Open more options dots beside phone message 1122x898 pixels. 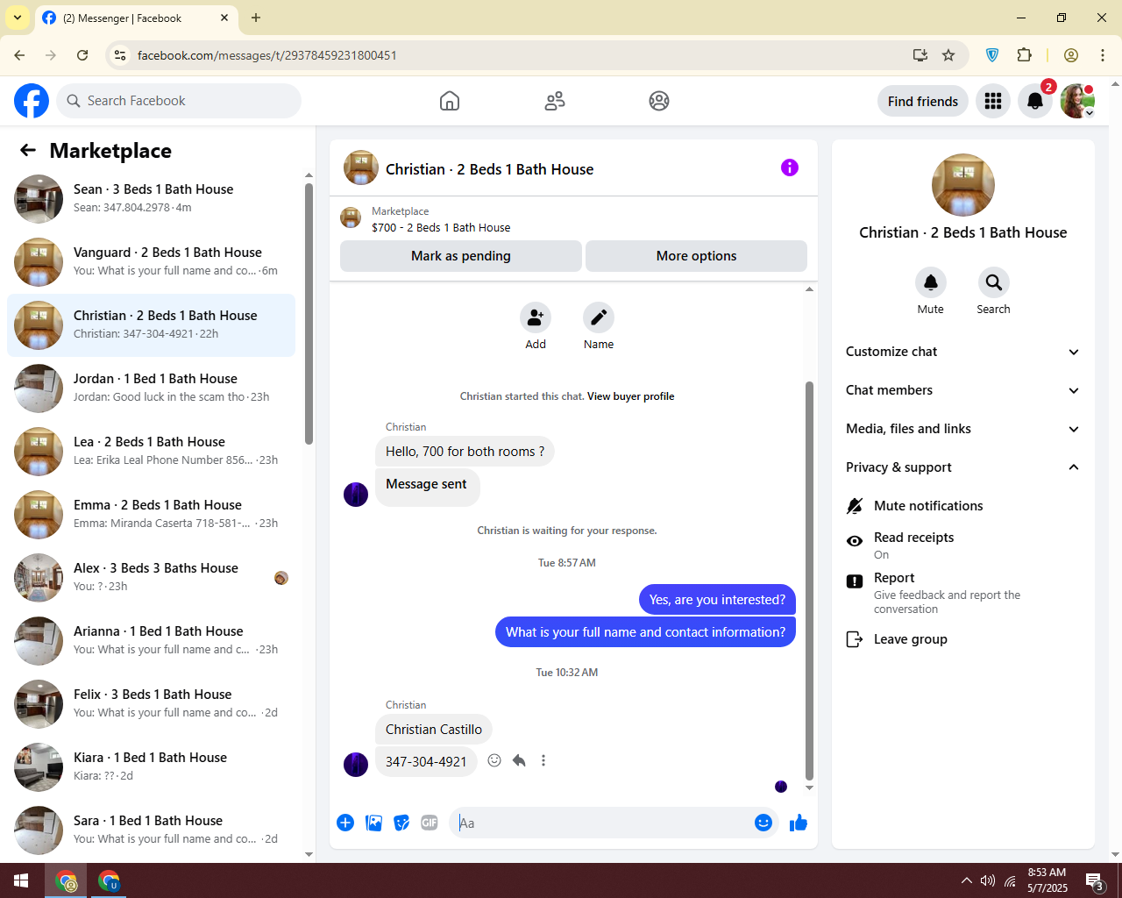(543, 760)
